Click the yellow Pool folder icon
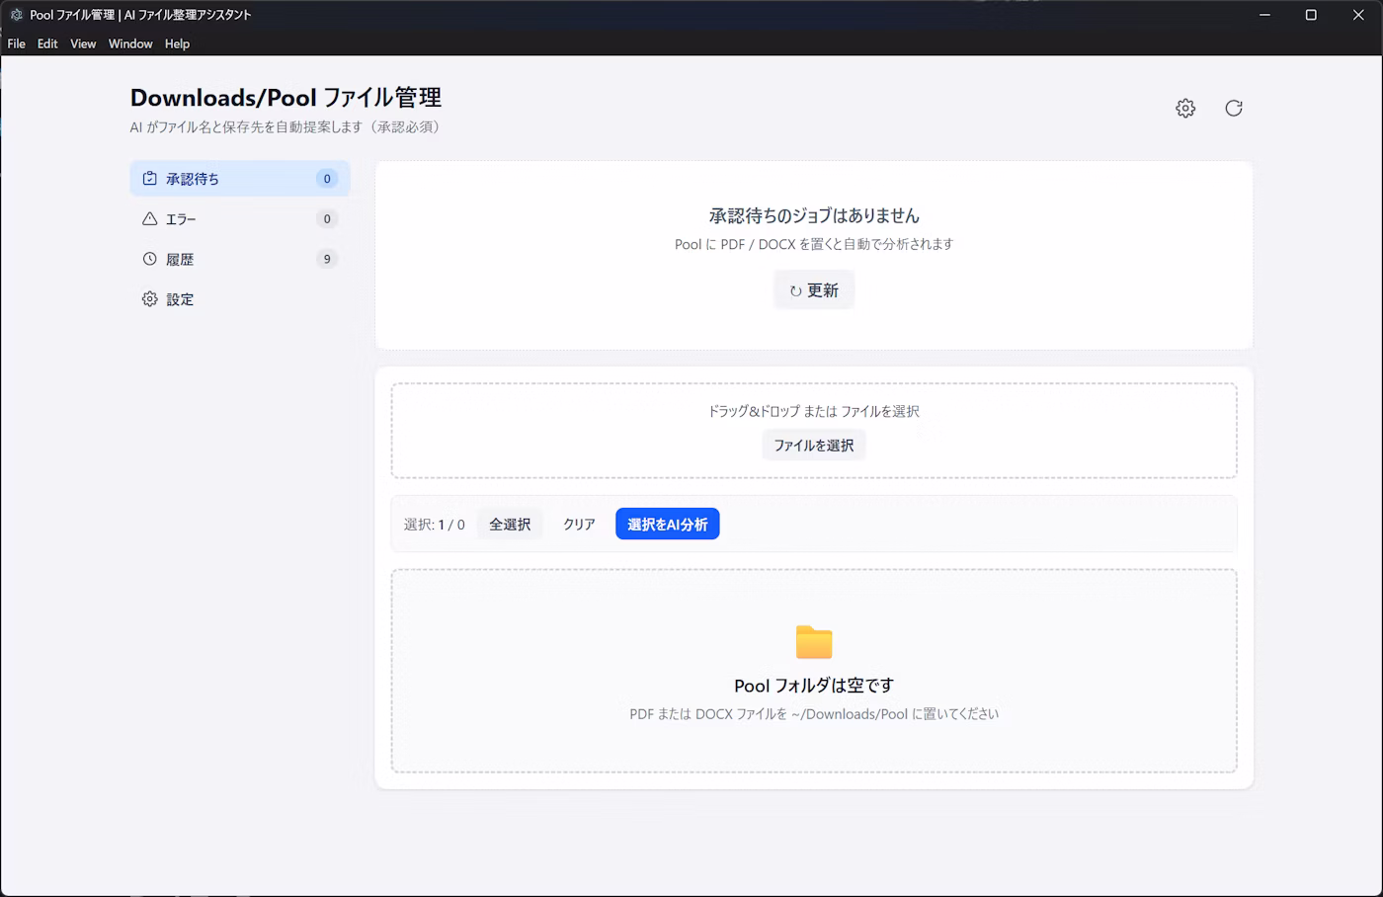The width and height of the screenshot is (1383, 897). [814, 642]
